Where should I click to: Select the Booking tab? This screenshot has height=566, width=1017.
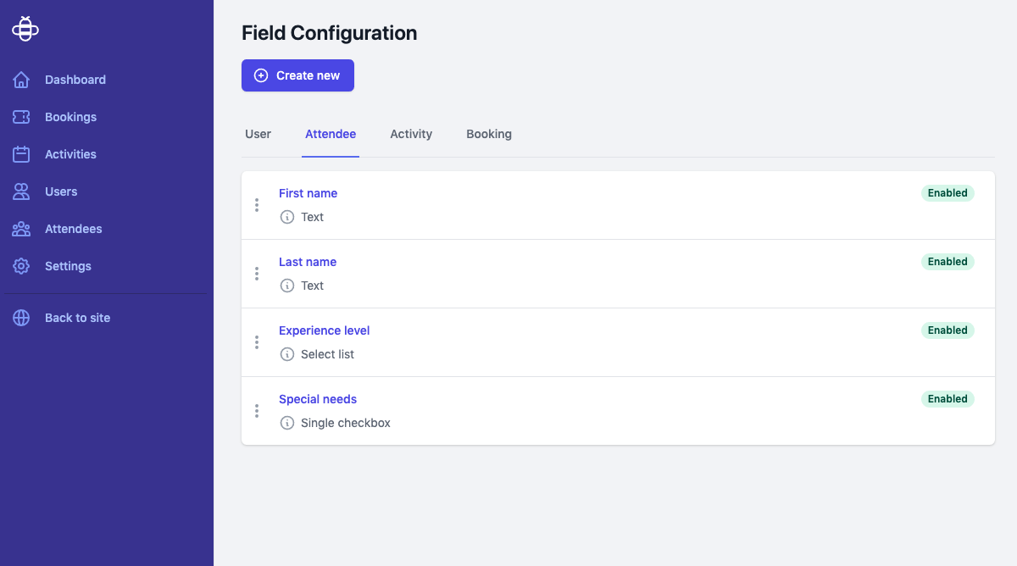point(489,134)
